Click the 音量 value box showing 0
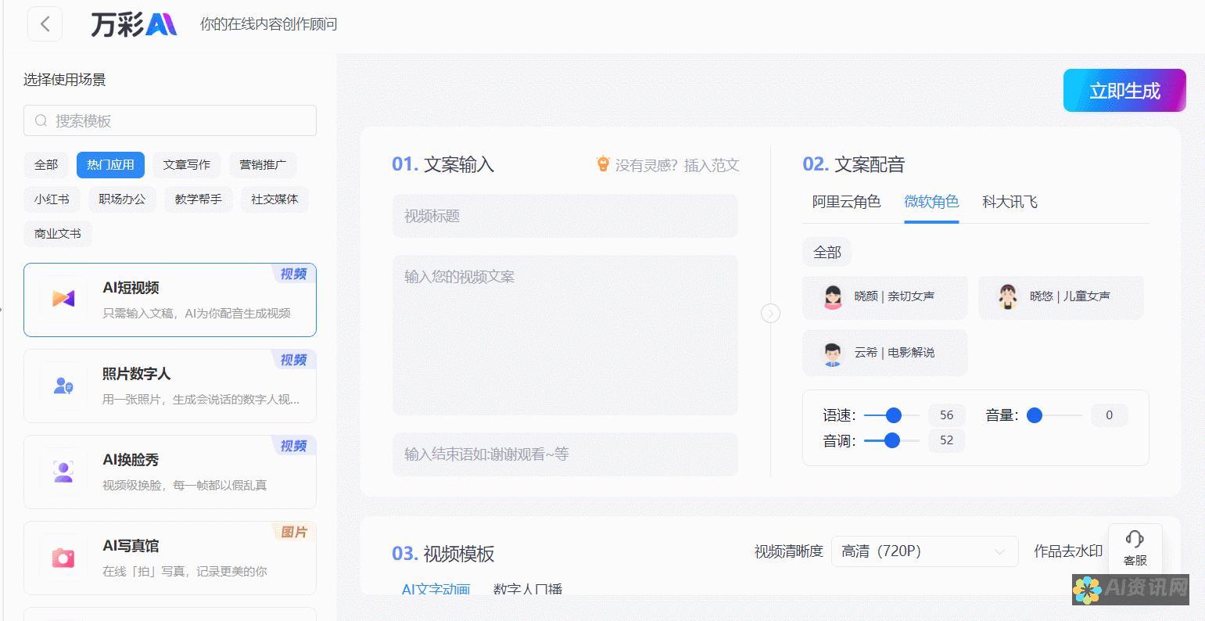 1109,415
